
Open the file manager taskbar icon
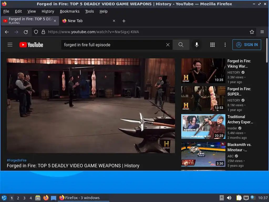[38, 198]
